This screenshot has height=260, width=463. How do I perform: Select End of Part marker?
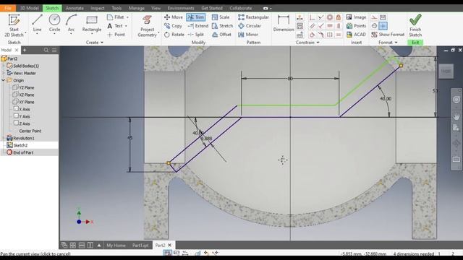[x=23, y=152]
